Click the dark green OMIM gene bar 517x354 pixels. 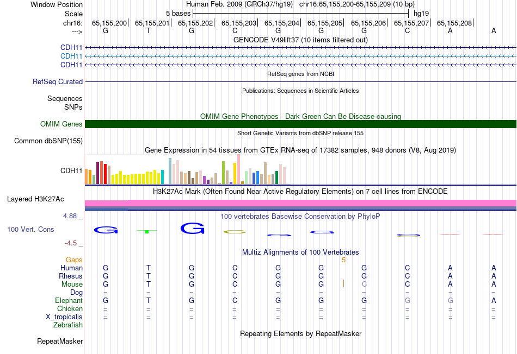click(x=300, y=124)
